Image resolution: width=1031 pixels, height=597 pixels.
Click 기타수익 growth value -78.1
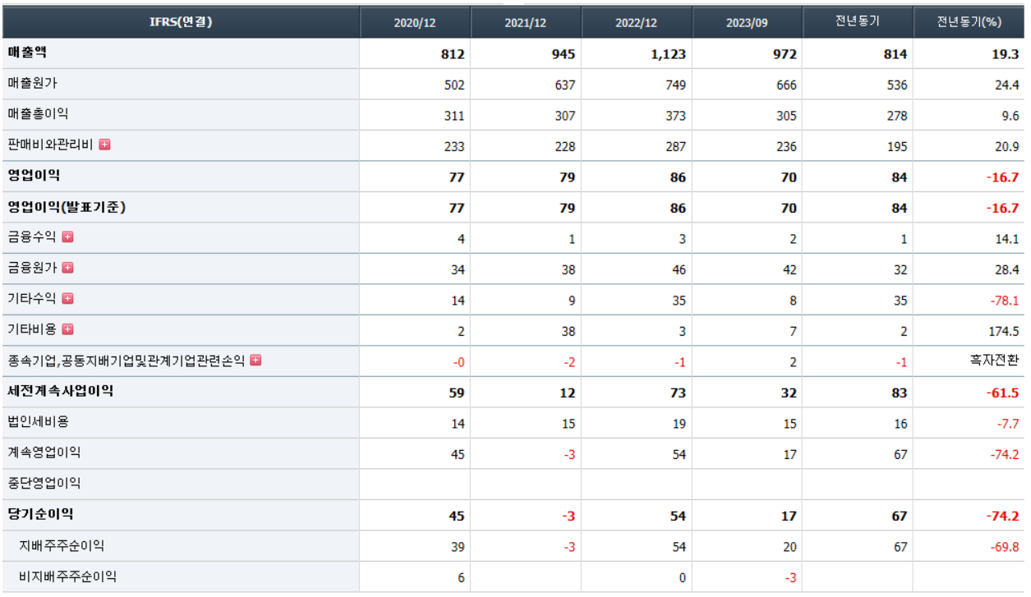point(1005,301)
